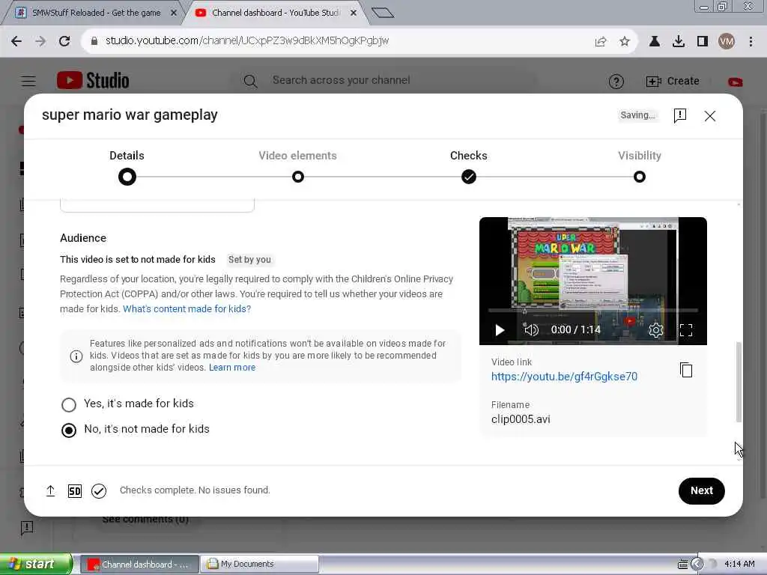Screen dimensions: 767x575
Task: Click the browser forward arrow
Action: pos(40,41)
